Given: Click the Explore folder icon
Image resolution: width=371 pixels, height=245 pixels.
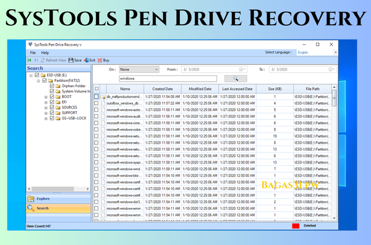Looking at the screenshot, I should 31,199.
